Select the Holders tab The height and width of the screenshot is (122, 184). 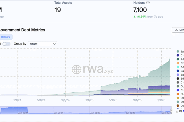[x=6, y=37]
